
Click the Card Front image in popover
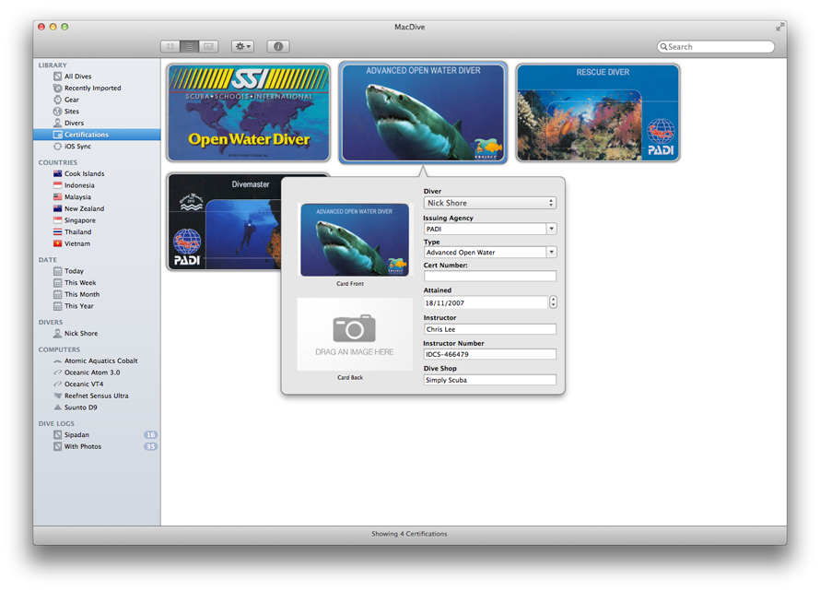[355, 240]
